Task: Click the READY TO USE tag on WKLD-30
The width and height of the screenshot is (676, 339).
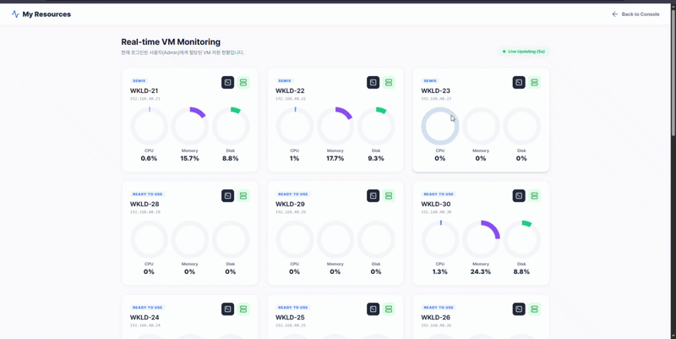Action: click(x=439, y=194)
